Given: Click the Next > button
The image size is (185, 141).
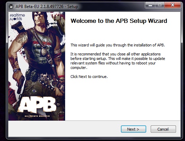Looking at the screenshot, I should pyautogui.click(x=133, y=129).
